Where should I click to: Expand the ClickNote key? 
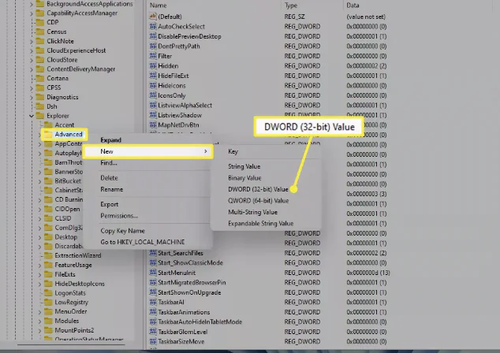click(32, 42)
